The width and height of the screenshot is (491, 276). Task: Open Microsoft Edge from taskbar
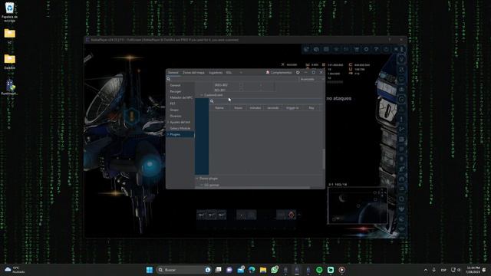(252, 270)
